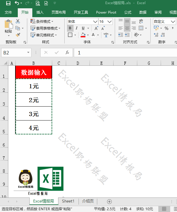Switch to the 数据 data tab

tap(143, 12)
